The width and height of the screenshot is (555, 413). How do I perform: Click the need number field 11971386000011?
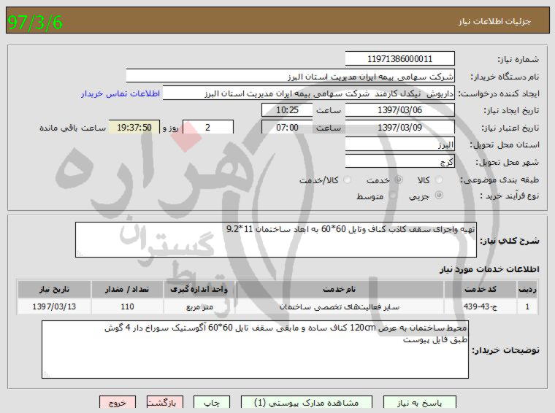click(x=400, y=58)
